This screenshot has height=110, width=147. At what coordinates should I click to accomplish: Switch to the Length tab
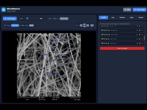point(104,17)
